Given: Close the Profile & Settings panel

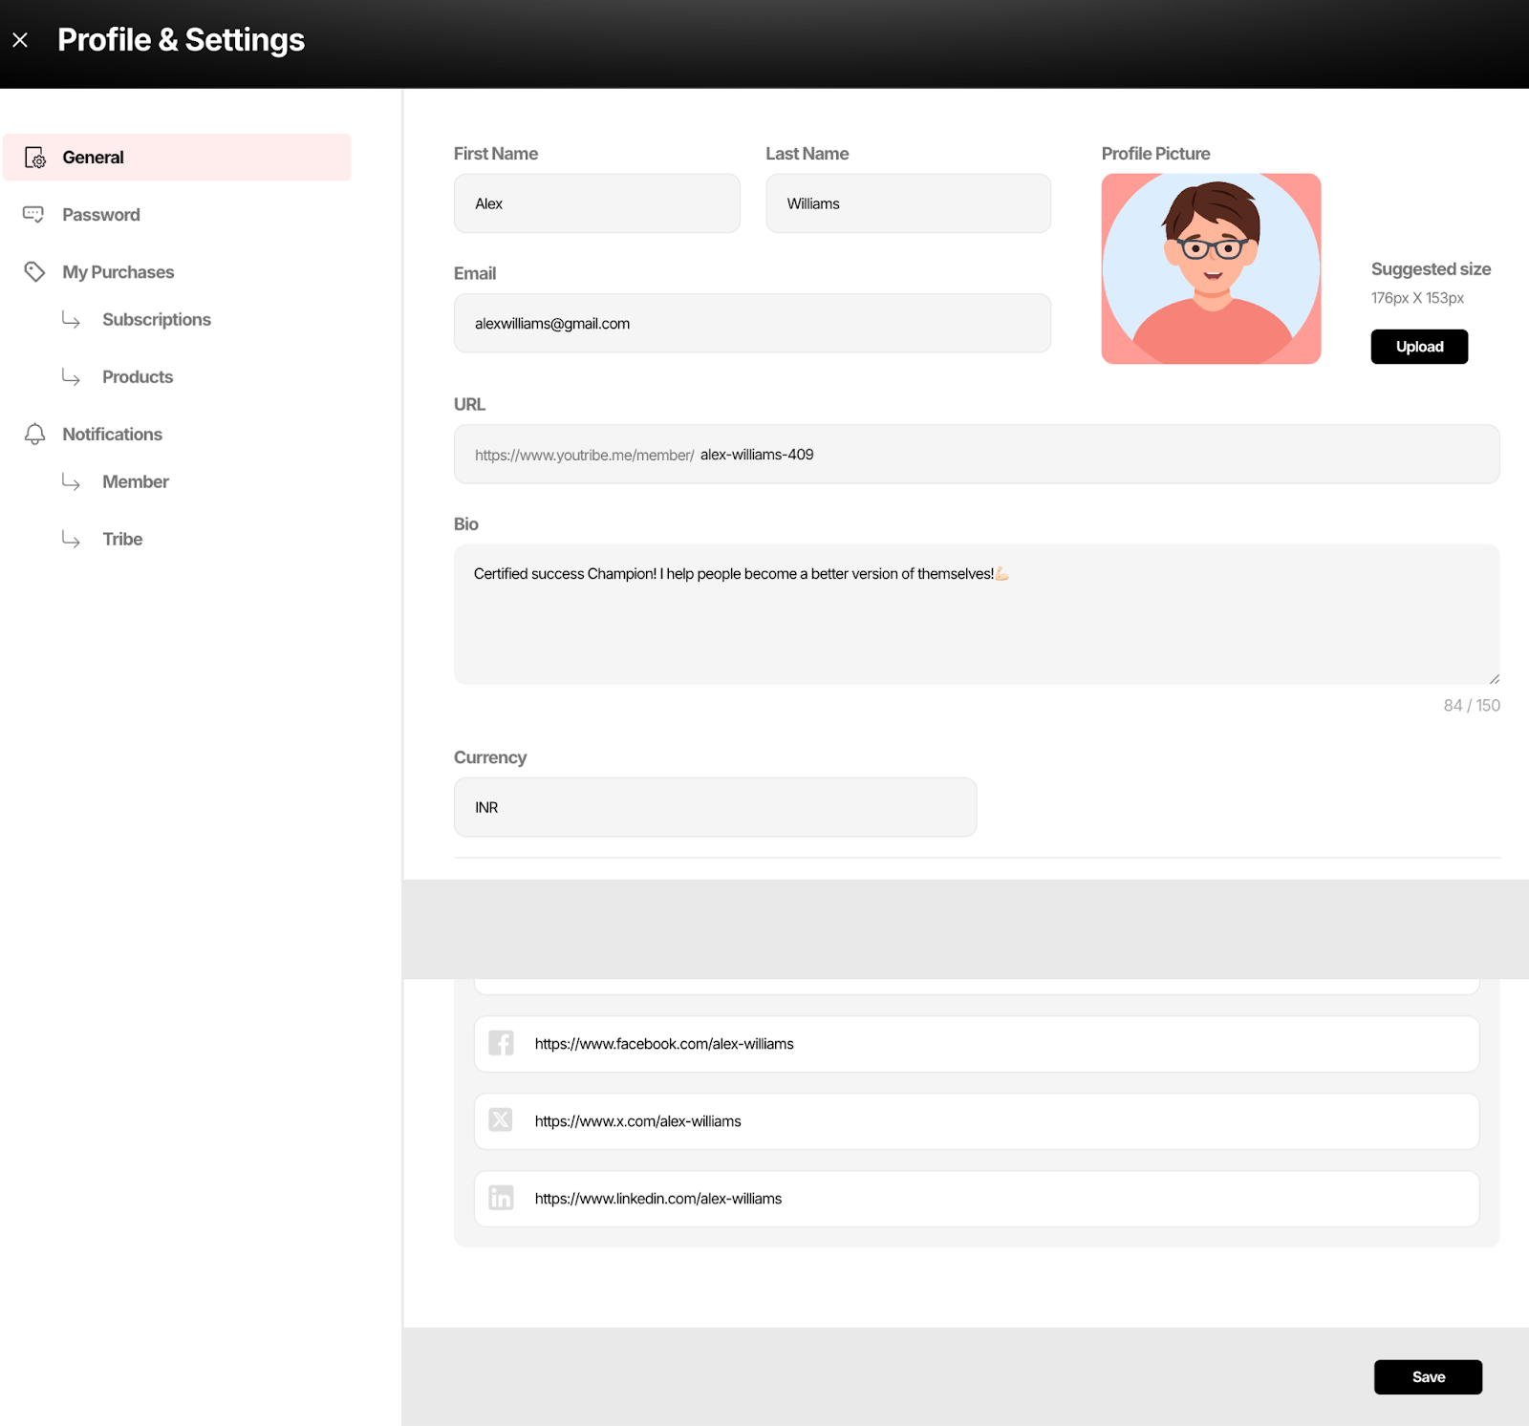Looking at the screenshot, I should (x=20, y=40).
